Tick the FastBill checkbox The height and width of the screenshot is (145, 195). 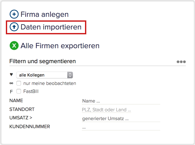point(19,91)
